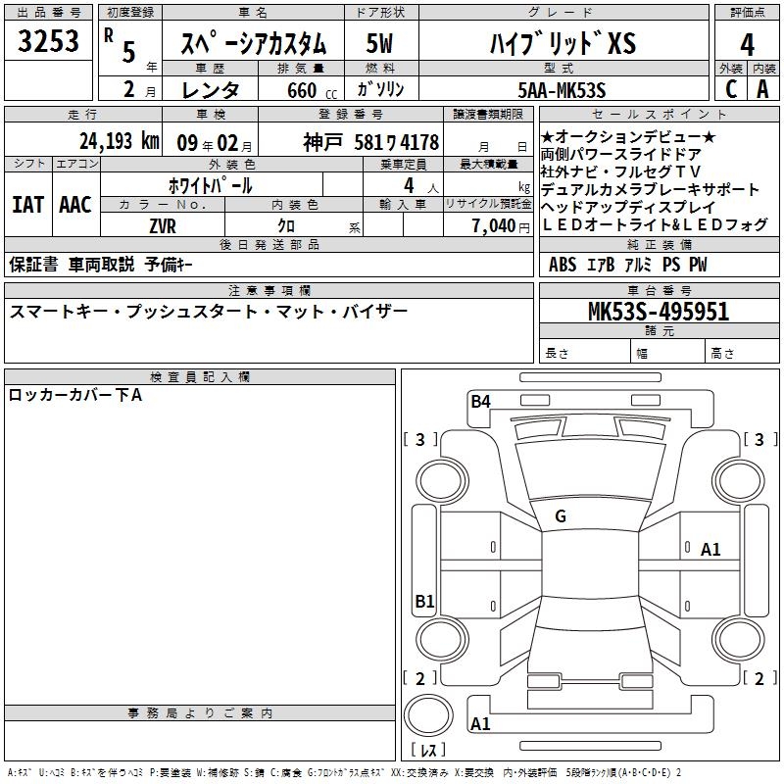Screen dimensions: 784x784
Task: Click the 高さ dimension field
Action: [742, 353]
